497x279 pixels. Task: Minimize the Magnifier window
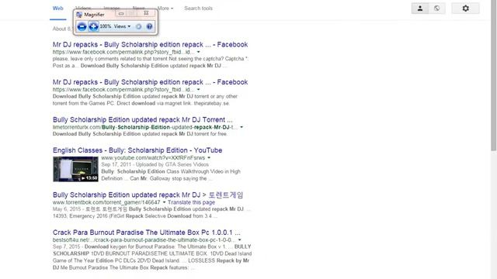coord(121,13)
